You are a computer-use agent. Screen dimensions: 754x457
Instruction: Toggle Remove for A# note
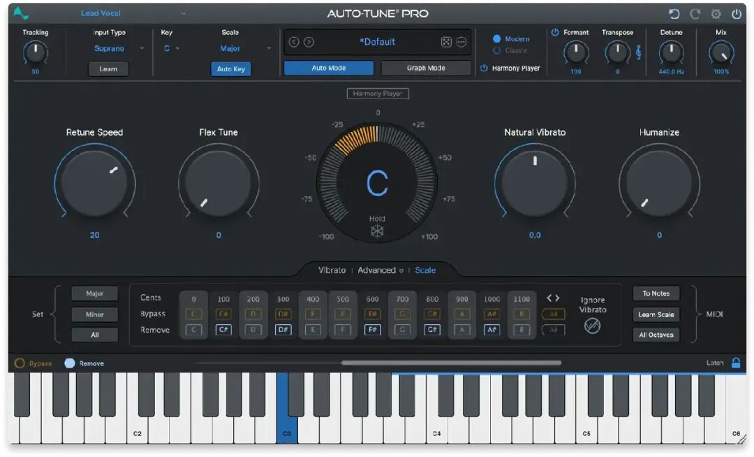(492, 330)
